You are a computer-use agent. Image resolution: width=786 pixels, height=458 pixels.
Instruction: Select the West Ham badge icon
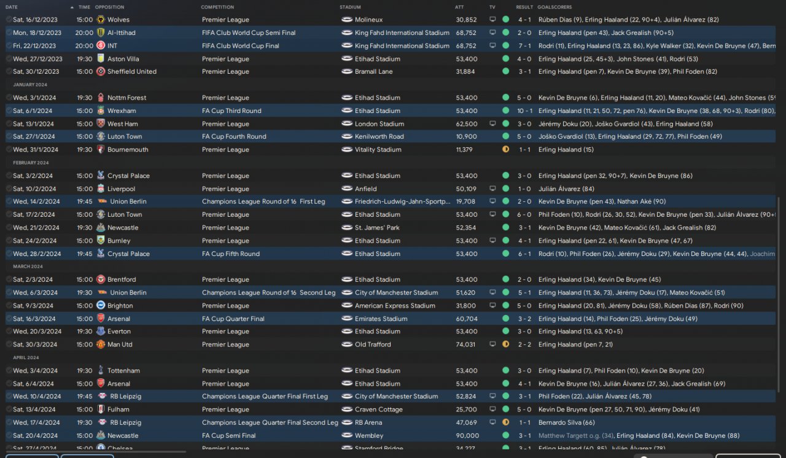point(101,123)
